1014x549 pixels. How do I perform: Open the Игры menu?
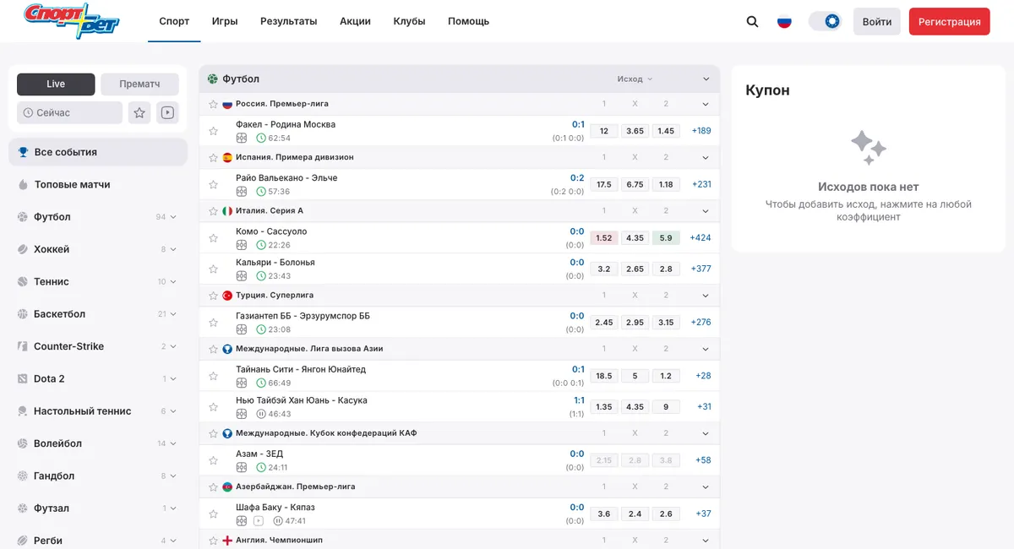[x=225, y=21]
